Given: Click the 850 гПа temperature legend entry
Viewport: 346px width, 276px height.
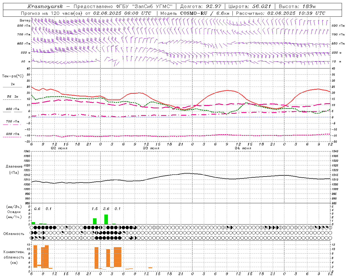Looking at the screenshot, I should click(x=12, y=109).
